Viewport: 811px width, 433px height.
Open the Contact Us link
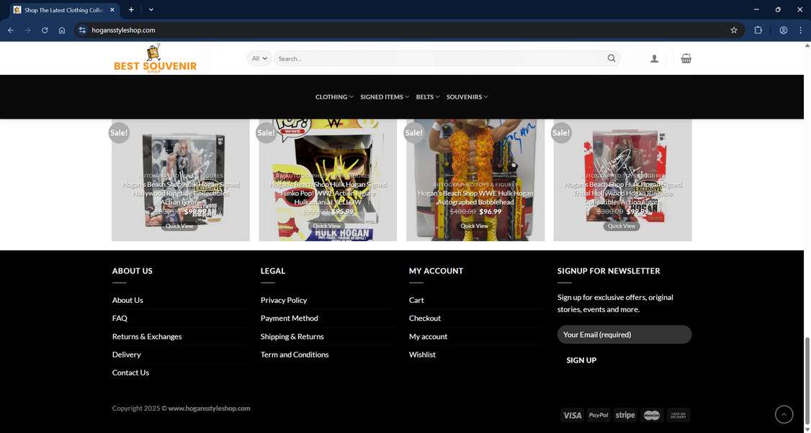(x=130, y=372)
